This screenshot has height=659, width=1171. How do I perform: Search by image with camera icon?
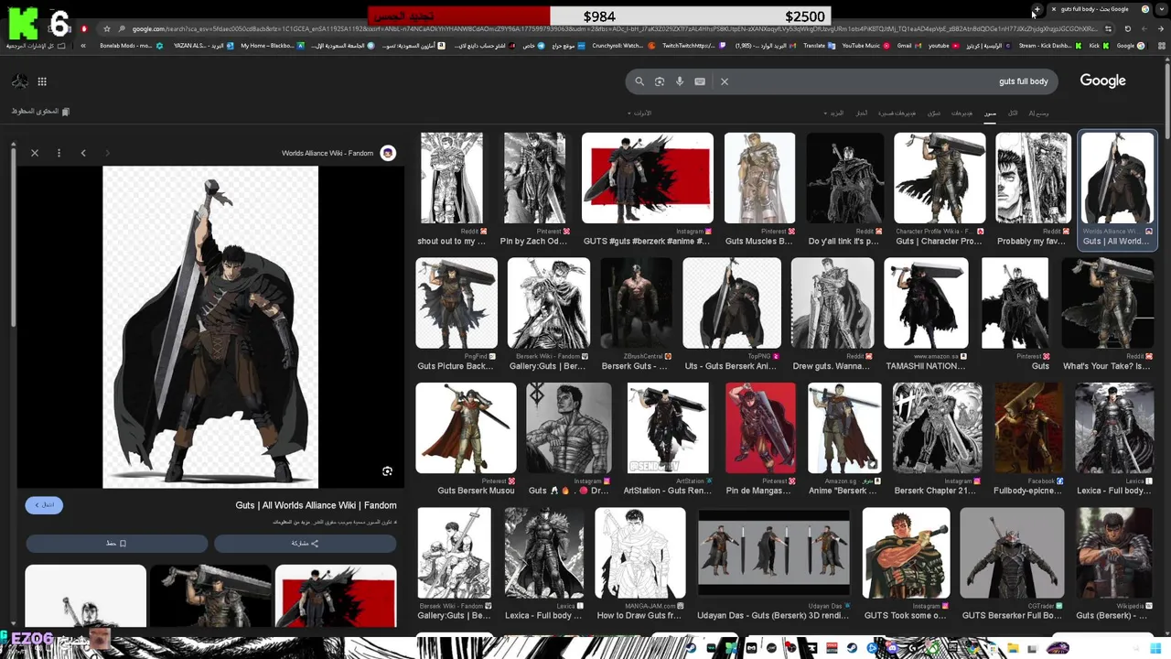[x=659, y=81]
